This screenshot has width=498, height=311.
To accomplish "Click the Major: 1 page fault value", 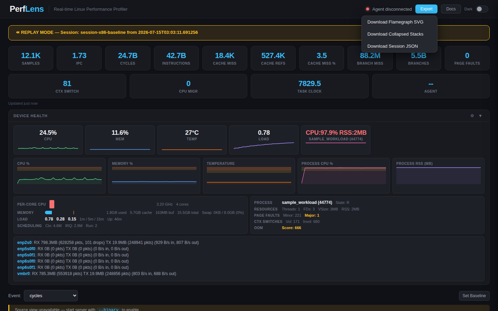I will pyautogui.click(x=312, y=215).
